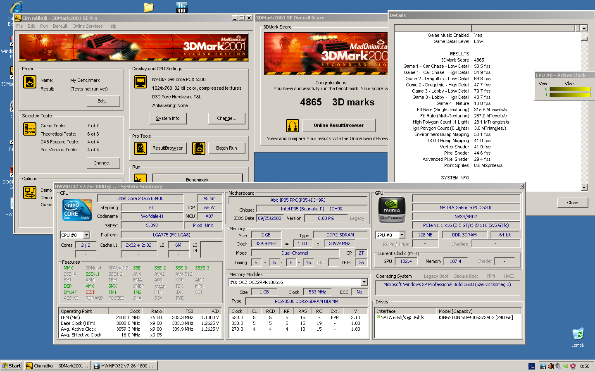The height and width of the screenshot is (372, 595).
Task: Click the HU language indicator
Action: coord(531,366)
